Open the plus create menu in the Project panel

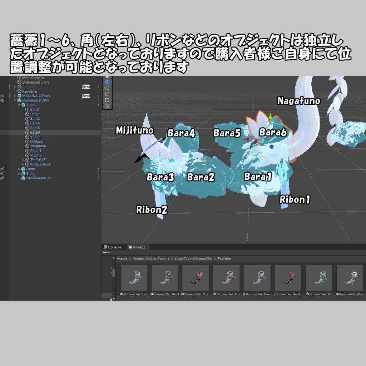(x=105, y=253)
